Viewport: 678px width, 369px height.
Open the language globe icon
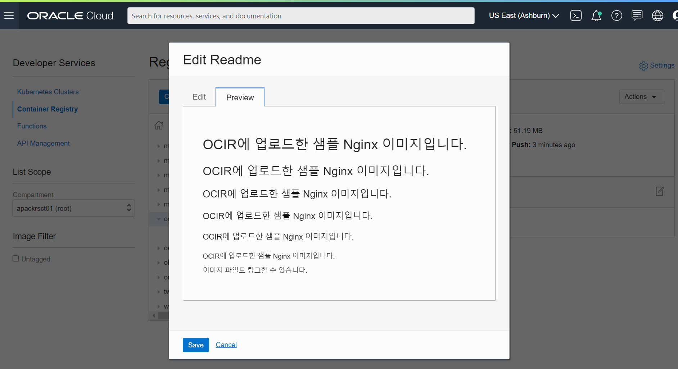[x=657, y=15]
